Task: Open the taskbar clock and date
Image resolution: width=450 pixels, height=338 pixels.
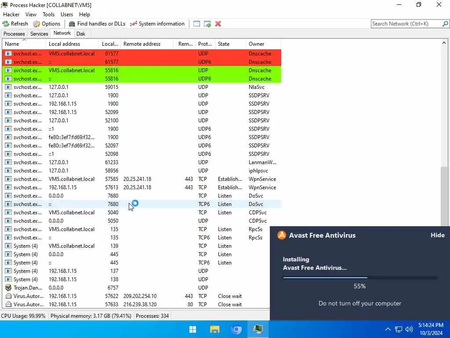Action: click(431, 329)
